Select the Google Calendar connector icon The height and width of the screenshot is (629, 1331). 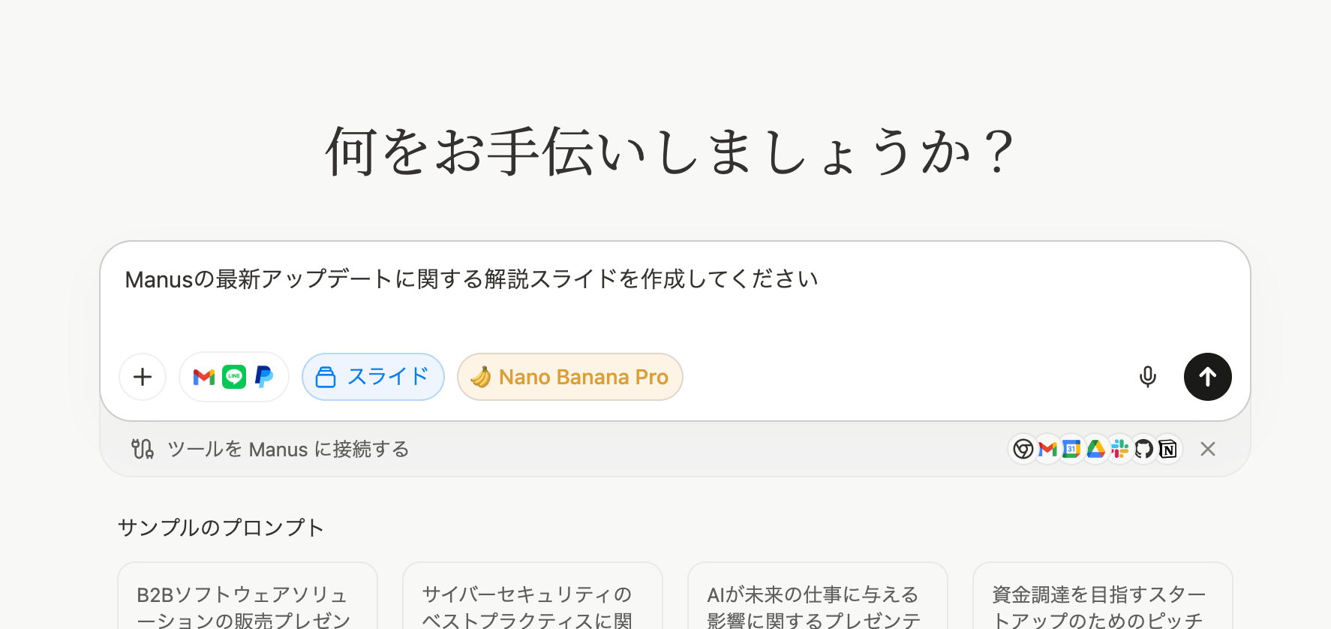[1071, 449]
